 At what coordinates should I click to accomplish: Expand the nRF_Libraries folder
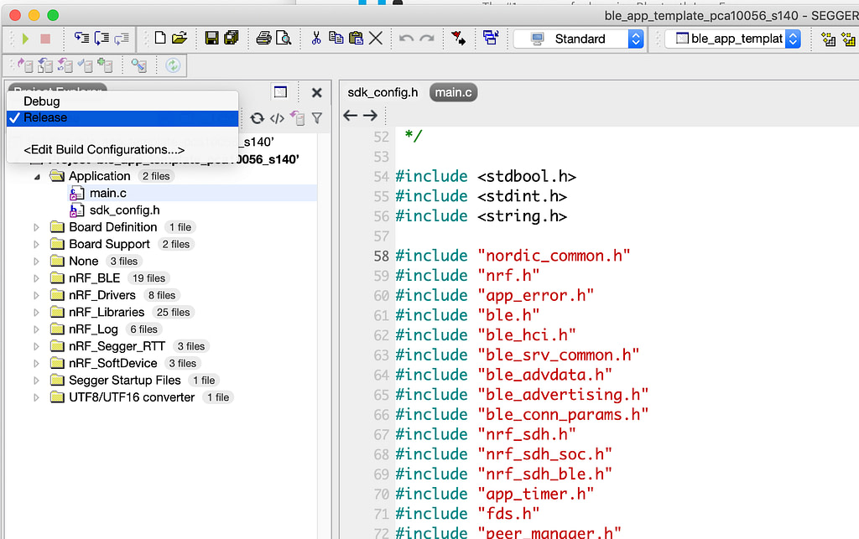pyautogui.click(x=36, y=313)
